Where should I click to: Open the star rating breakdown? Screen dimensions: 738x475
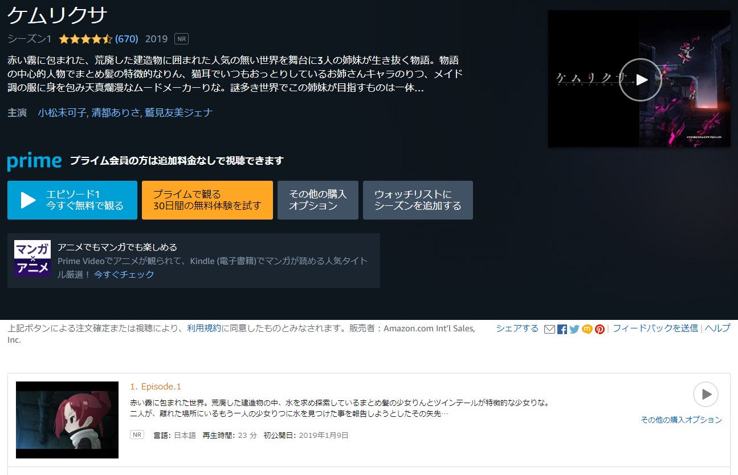tap(85, 39)
